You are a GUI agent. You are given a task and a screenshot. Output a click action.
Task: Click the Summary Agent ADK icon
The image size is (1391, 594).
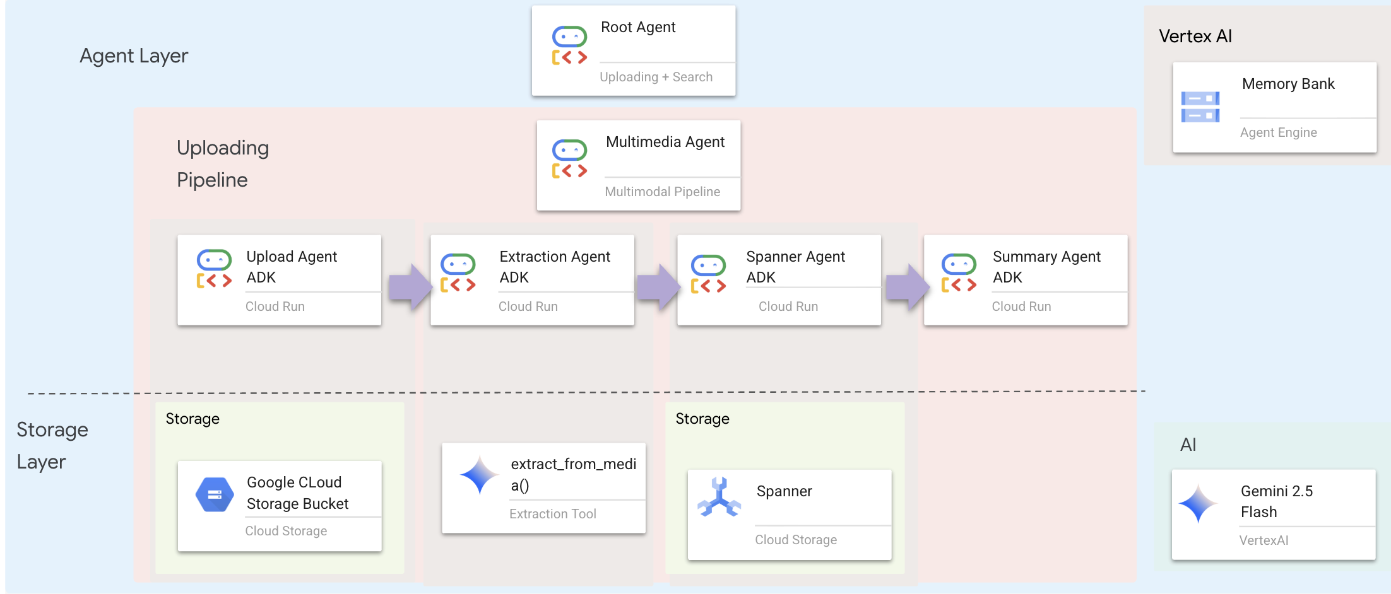(x=958, y=273)
